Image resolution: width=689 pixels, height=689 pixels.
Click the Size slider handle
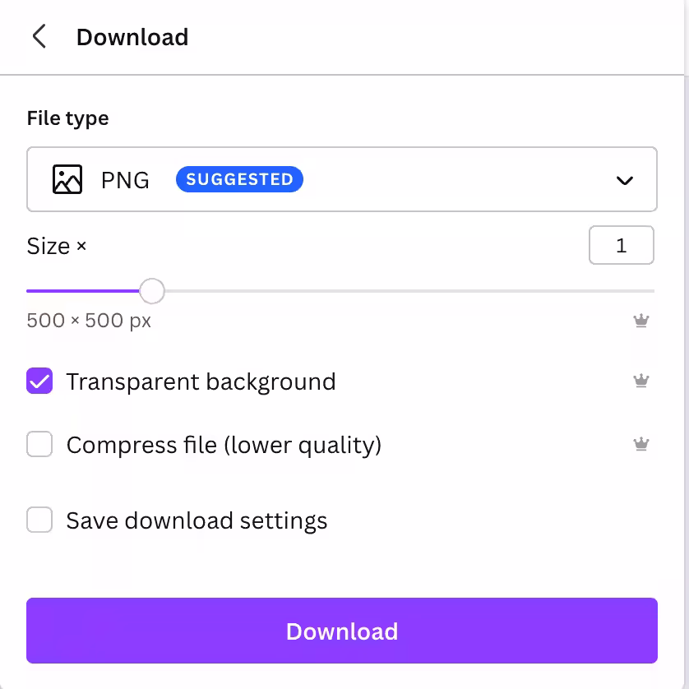click(x=151, y=291)
